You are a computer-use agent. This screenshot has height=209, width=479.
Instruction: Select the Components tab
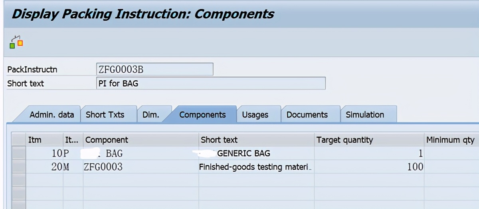pyautogui.click(x=202, y=115)
